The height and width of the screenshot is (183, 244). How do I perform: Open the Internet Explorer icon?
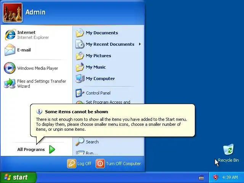point(10,35)
